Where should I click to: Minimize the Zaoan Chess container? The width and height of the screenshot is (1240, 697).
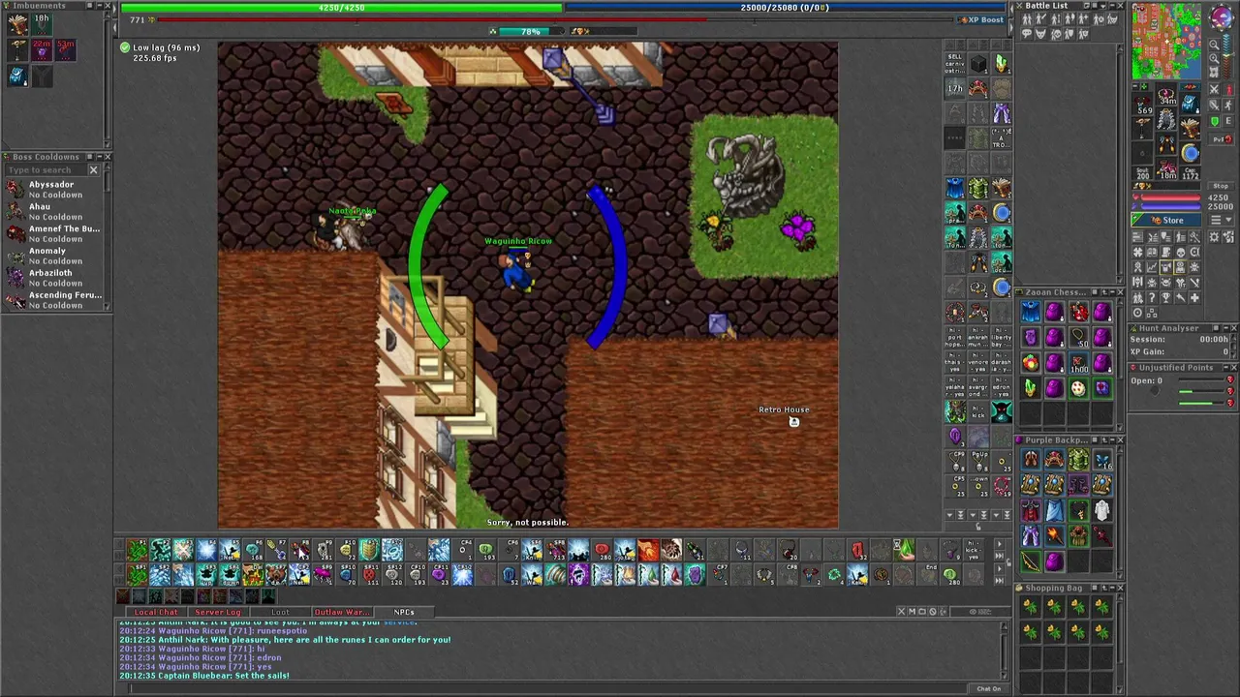[x=1112, y=292]
